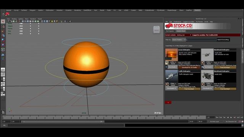The width and height of the screenshot is (244, 137).
Task: Open the Renderer panel menu
Action: pos(33,19)
